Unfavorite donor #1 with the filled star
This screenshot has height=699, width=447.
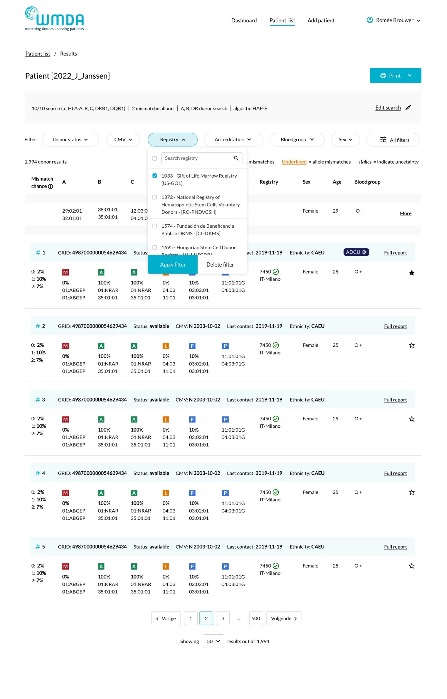[x=411, y=272]
